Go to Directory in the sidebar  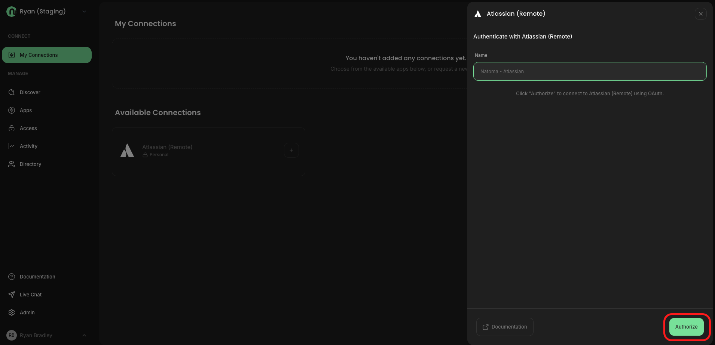click(x=30, y=164)
